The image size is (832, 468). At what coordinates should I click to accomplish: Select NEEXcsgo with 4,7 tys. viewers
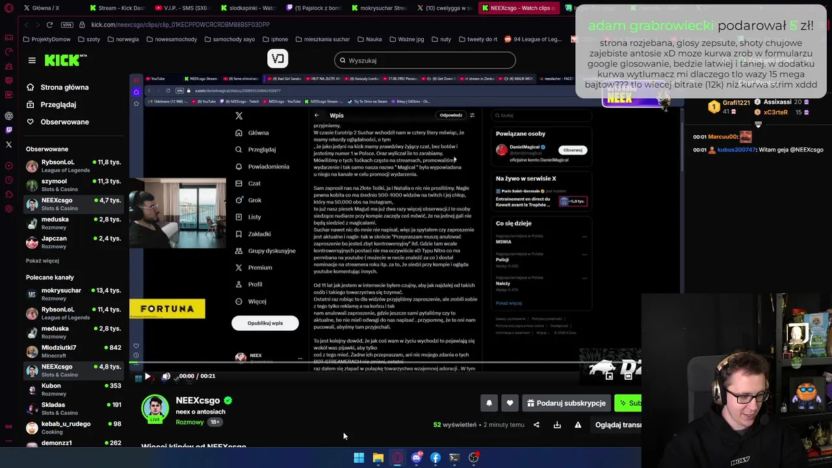[x=73, y=204]
